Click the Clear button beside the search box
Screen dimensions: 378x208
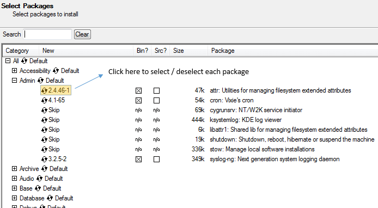[82, 34]
